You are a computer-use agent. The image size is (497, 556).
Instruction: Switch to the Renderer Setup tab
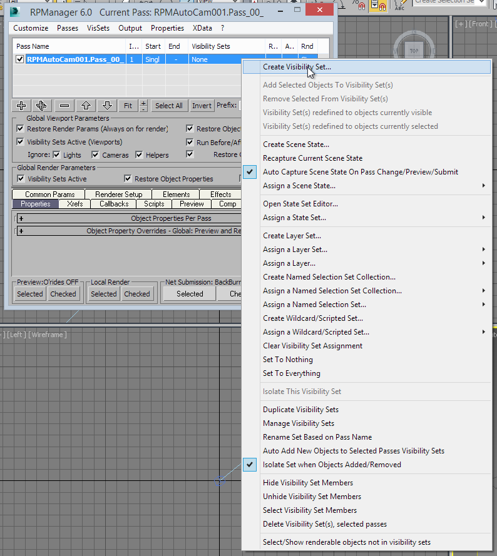click(x=118, y=195)
